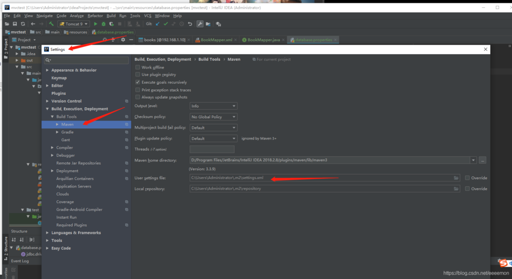Image resolution: width=512 pixels, height=279 pixels.
Task: Tick Override for User settings file
Action: click(467, 178)
